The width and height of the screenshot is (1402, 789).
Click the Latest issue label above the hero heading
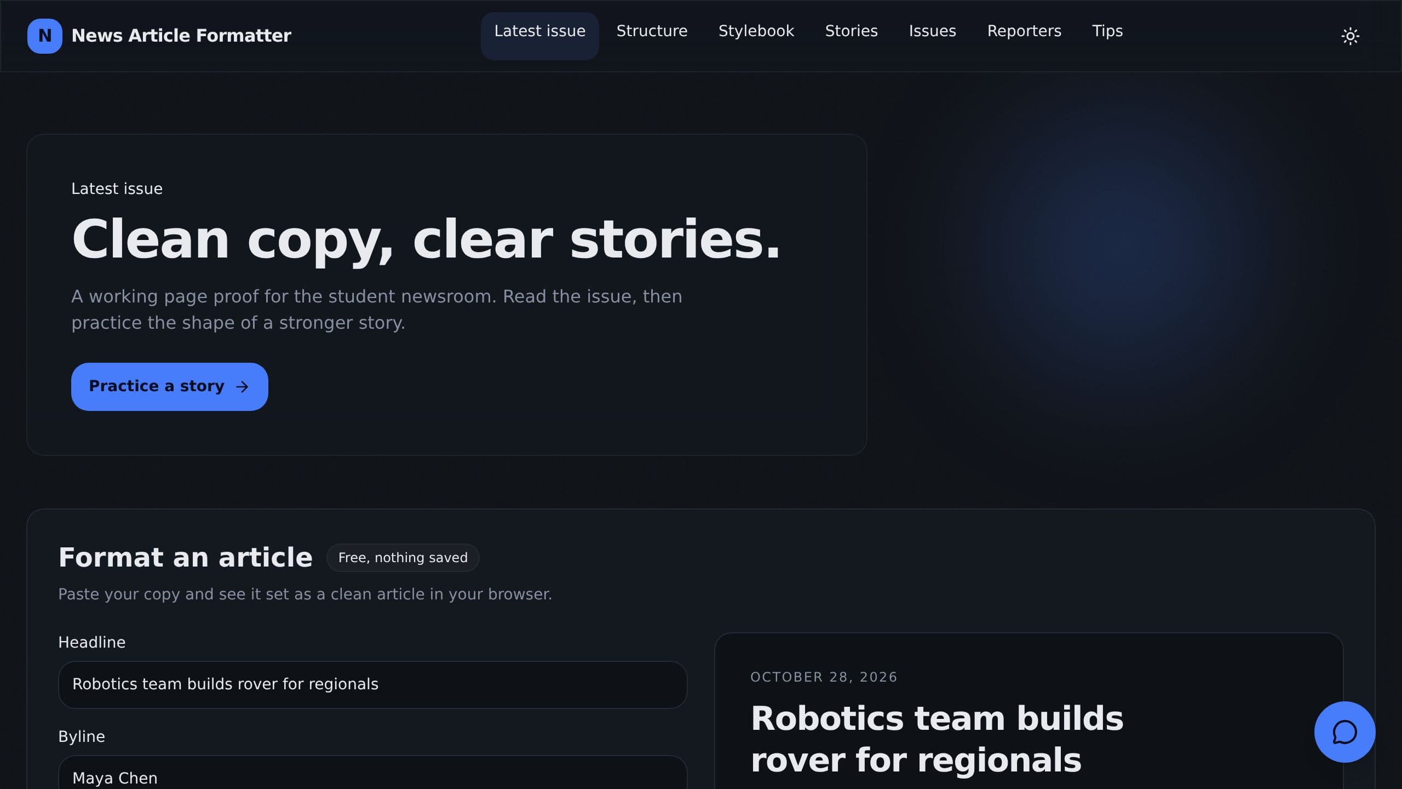tap(117, 189)
